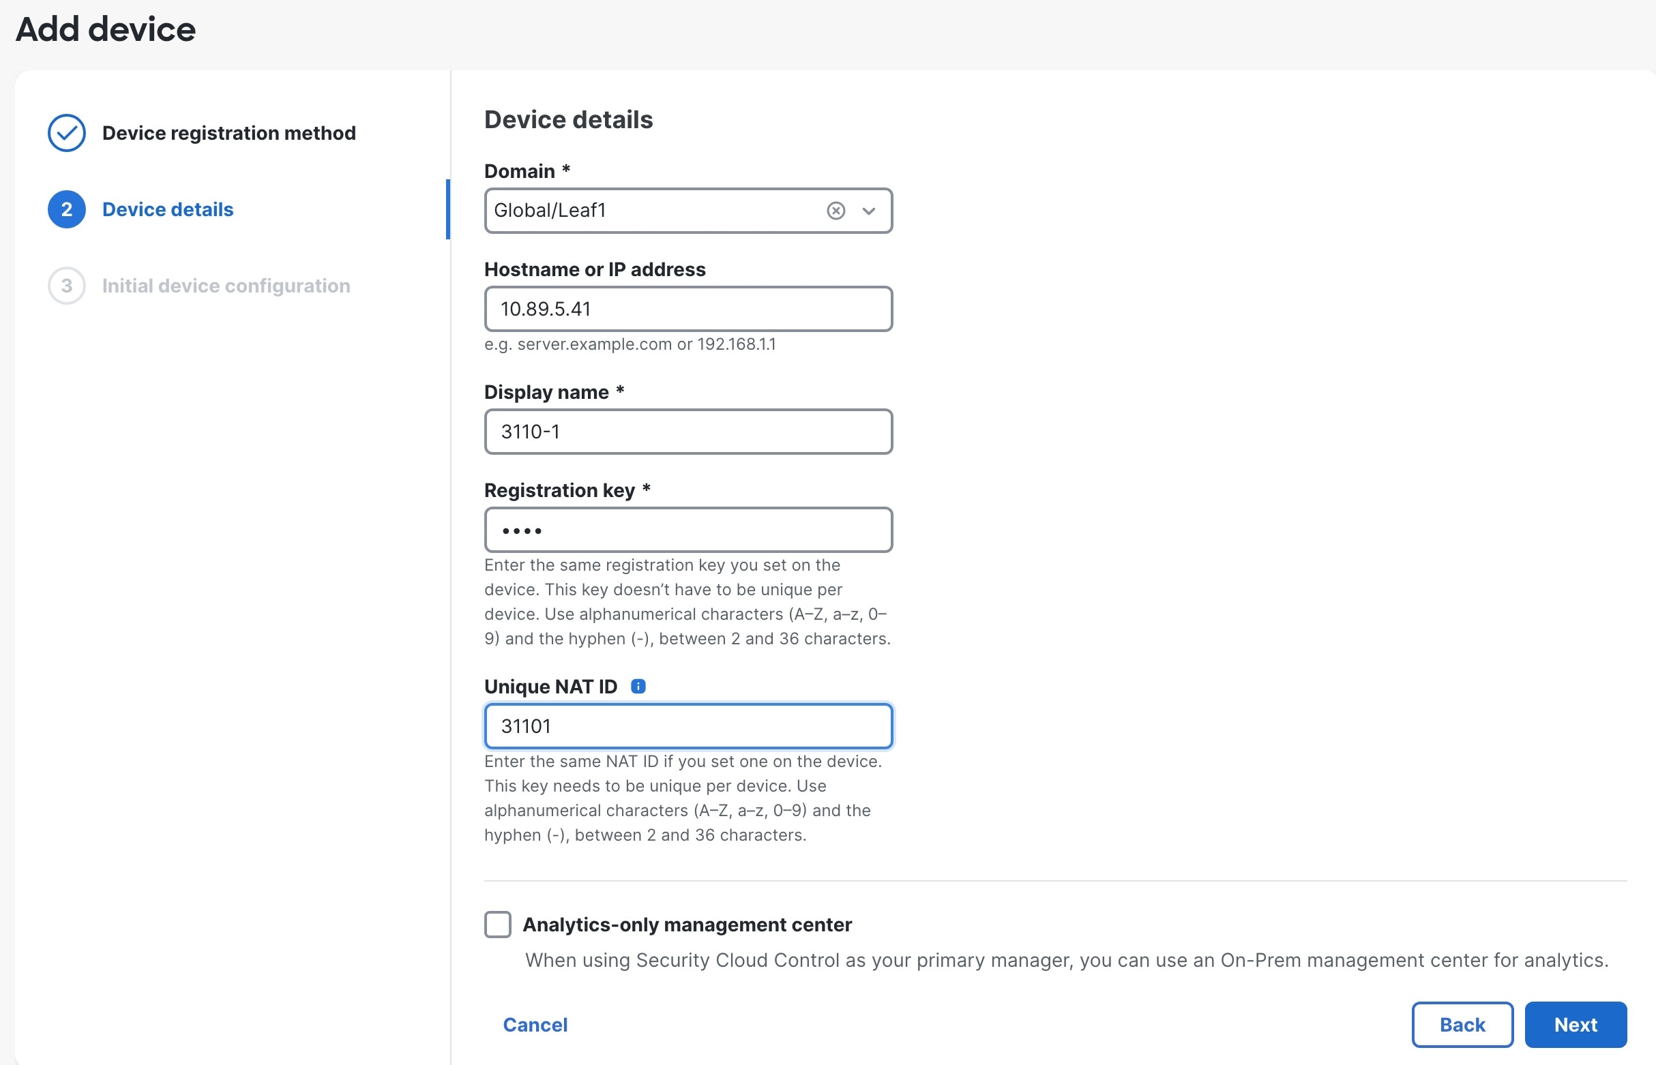Click the Display name input field

[x=687, y=432]
